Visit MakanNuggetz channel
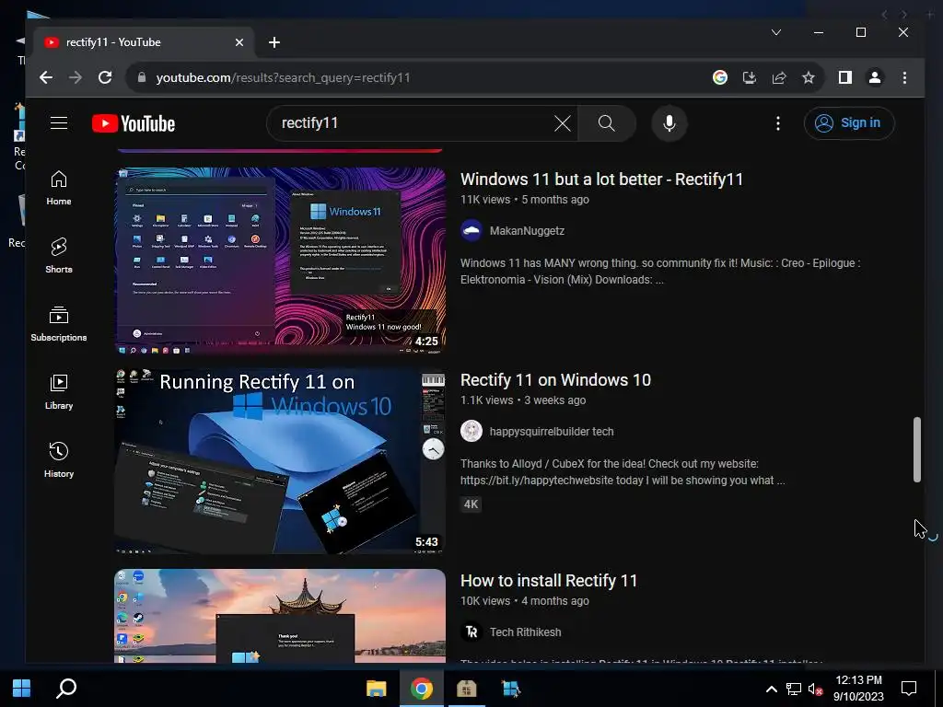Image resolution: width=943 pixels, height=707 pixels. coord(527,231)
